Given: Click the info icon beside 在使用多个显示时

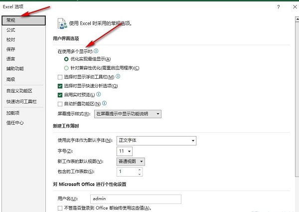Looking at the screenshot, I should point(96,51).
